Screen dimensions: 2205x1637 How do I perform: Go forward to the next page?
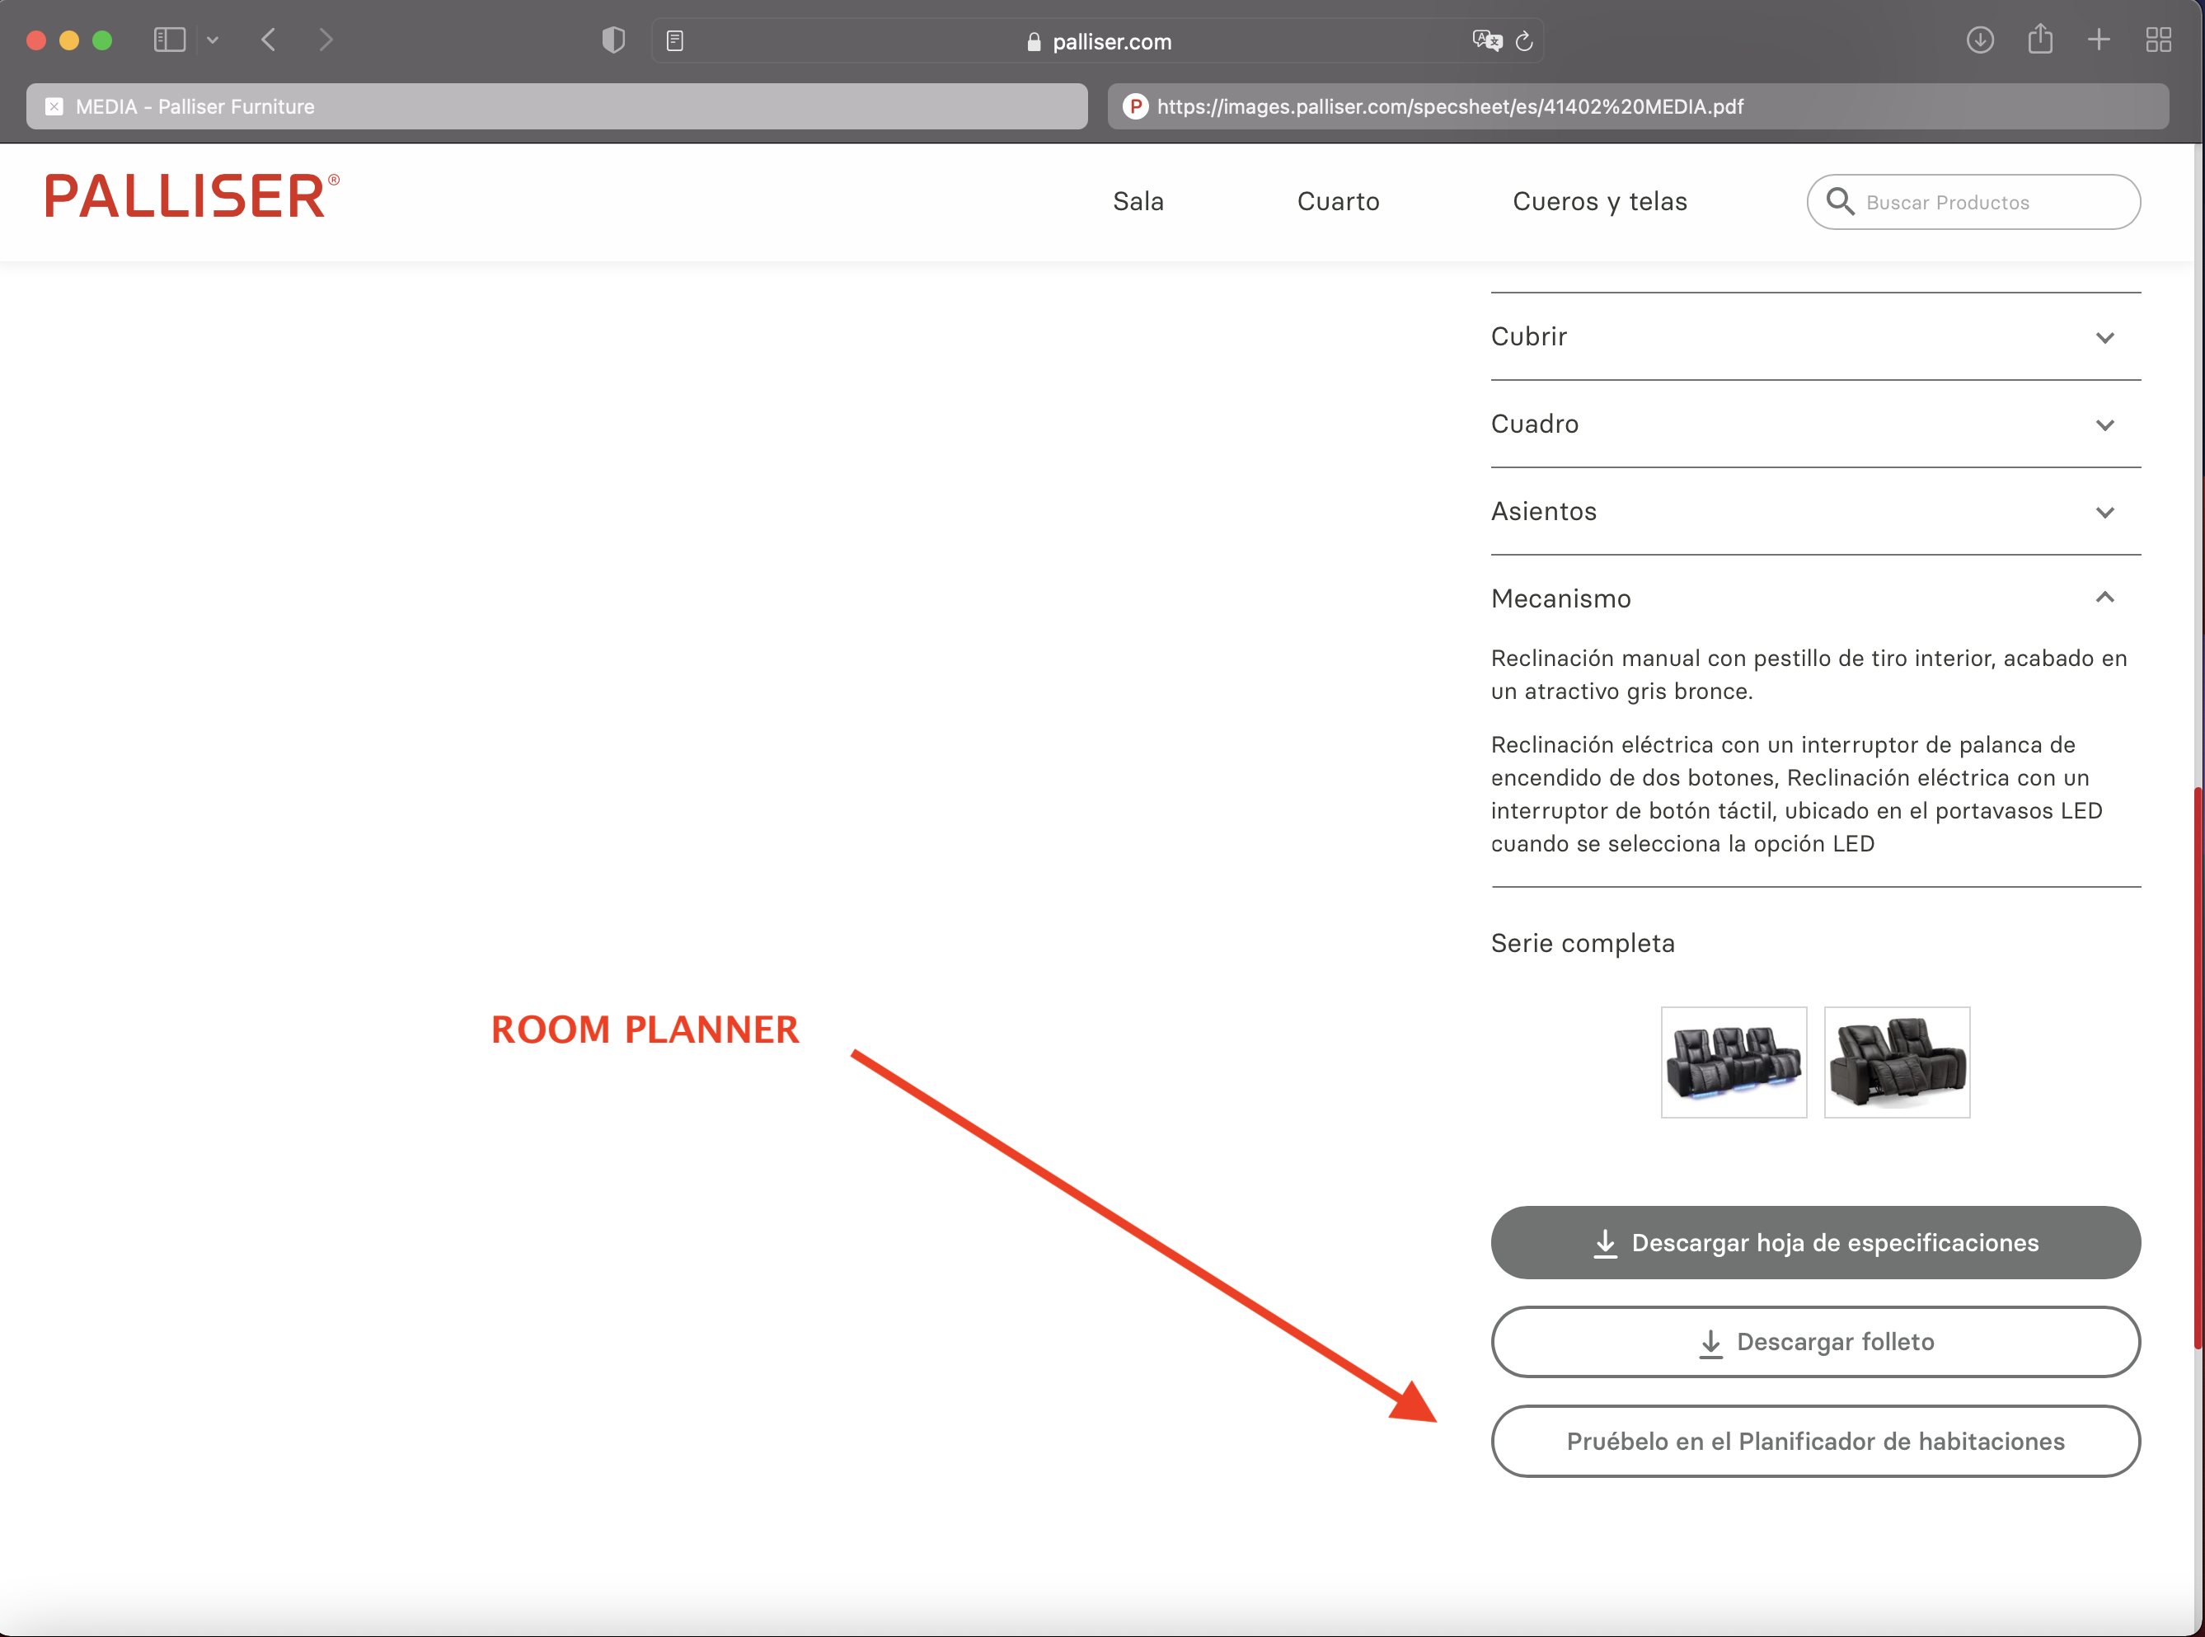326,40
